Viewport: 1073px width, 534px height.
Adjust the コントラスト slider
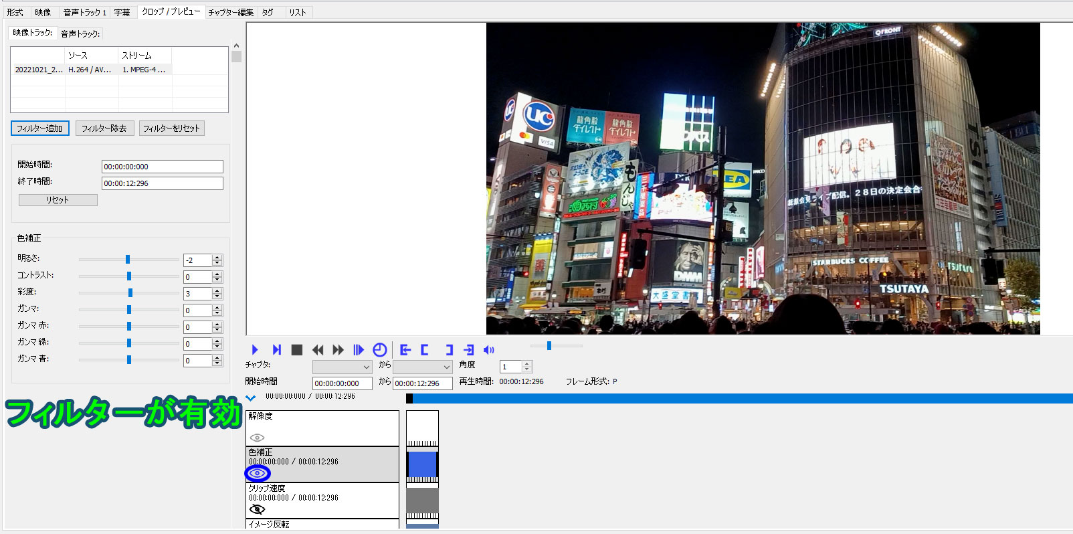click(128, 276)
